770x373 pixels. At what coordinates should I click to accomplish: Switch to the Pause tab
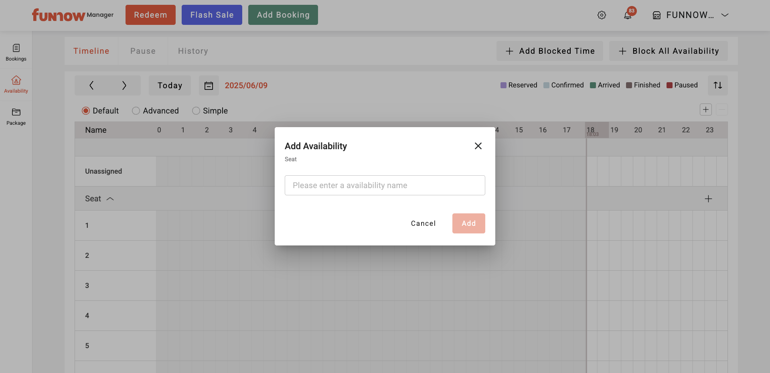[x=143, y=51]
